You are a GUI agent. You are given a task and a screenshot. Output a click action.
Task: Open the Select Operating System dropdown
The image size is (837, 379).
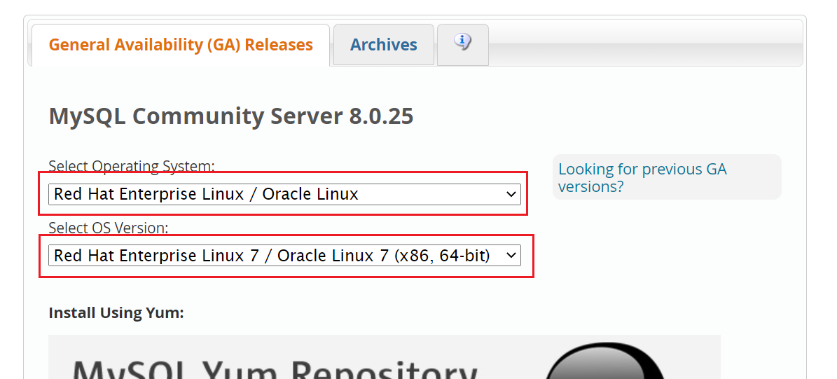coord(284,194)
